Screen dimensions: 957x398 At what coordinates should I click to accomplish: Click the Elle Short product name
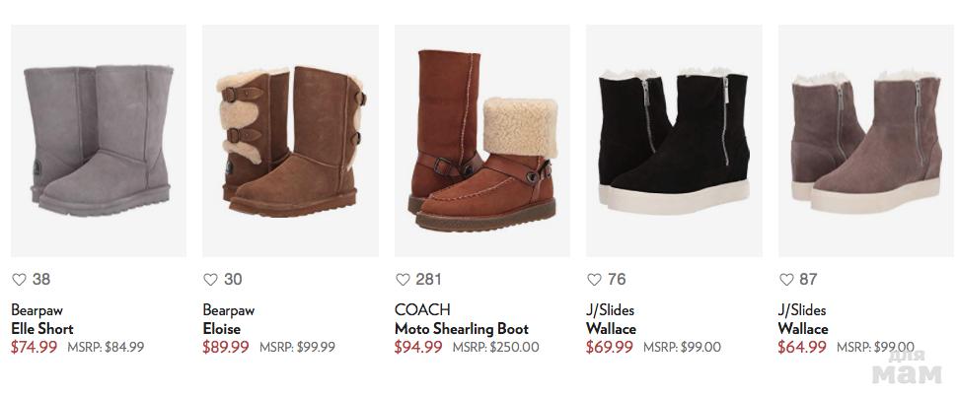[42, 329]
